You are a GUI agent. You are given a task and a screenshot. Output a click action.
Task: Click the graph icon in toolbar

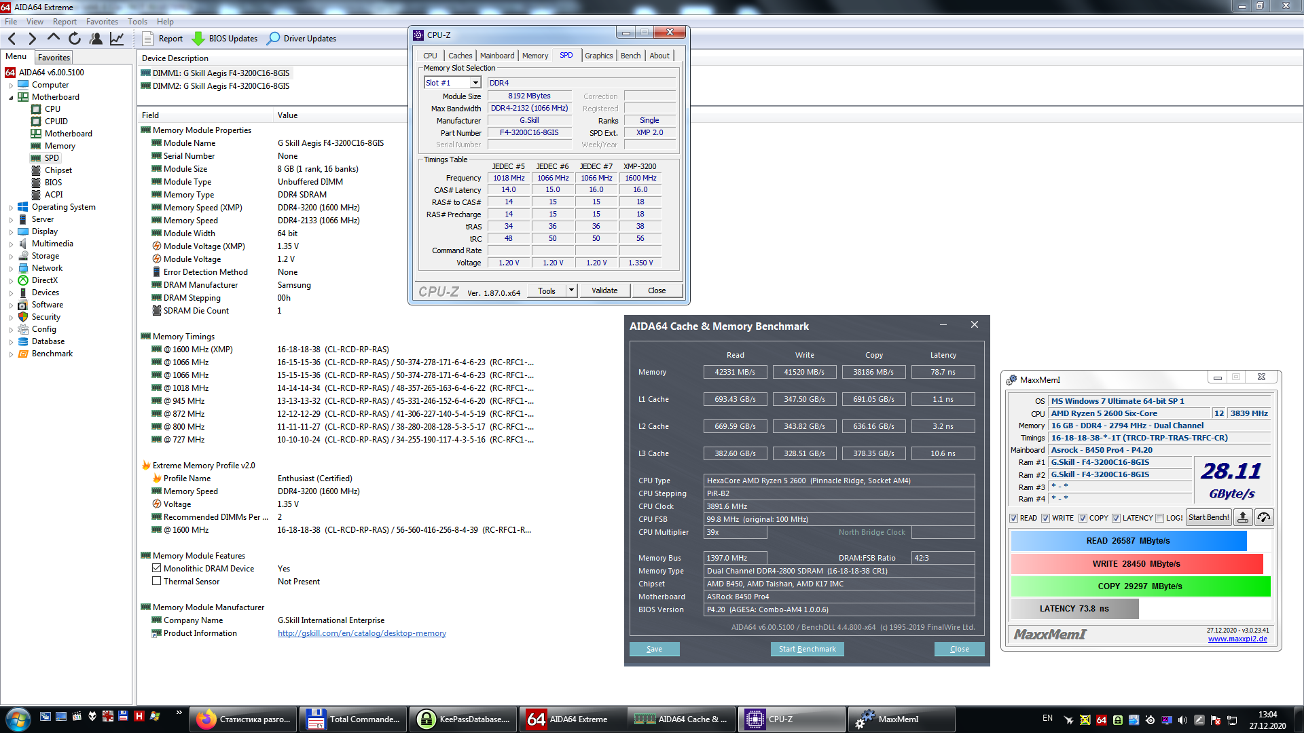[x=117, y=39]
